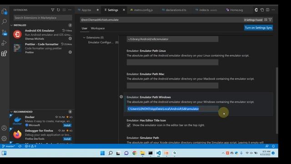Manage Prettier extension gear
Screen dimensions: 291x164
(70, 52)
